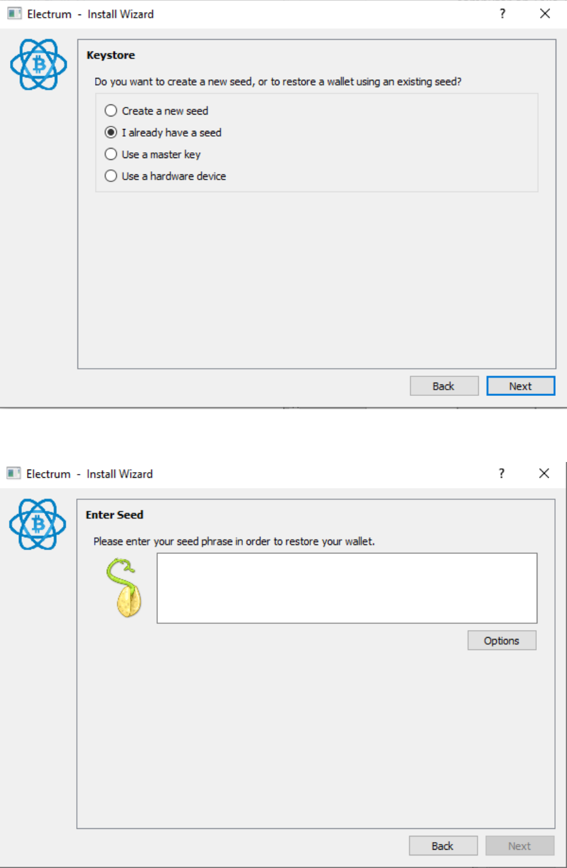Open help question mark in Enter Seed window

click(502, 473)
